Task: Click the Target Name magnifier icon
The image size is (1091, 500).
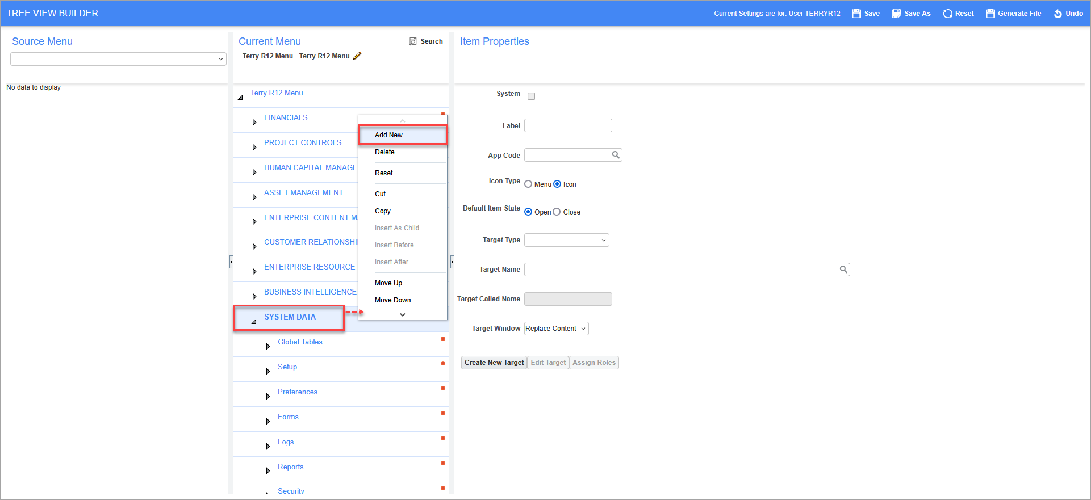Action: [843, 270]
